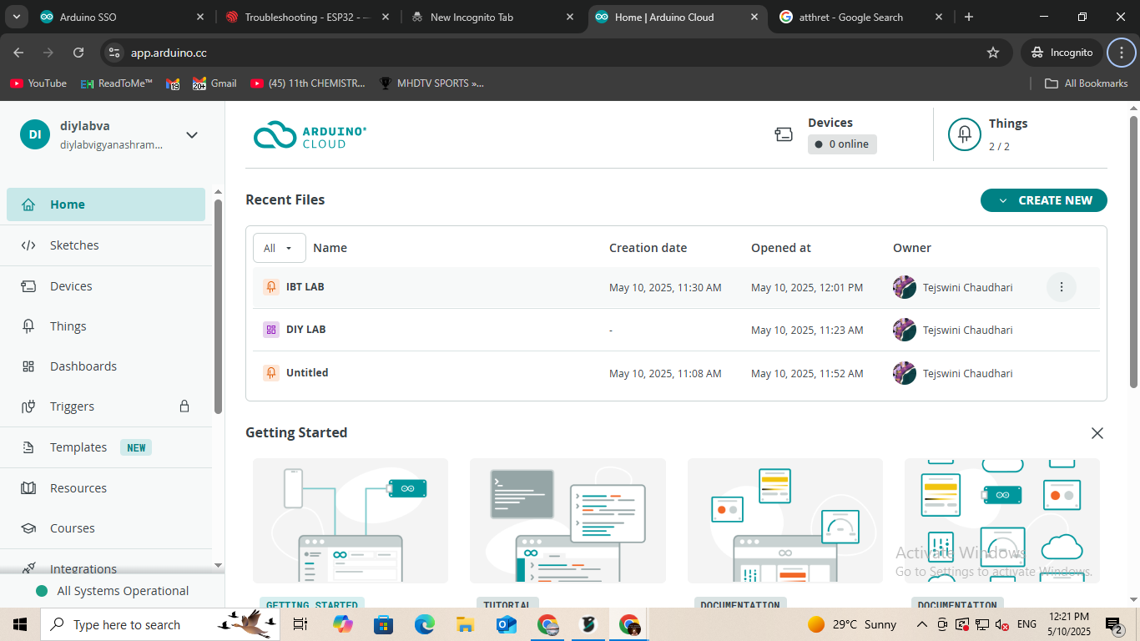Click the Creation date column header
This screenshot has height=641, width=1140.
point(648,248)
